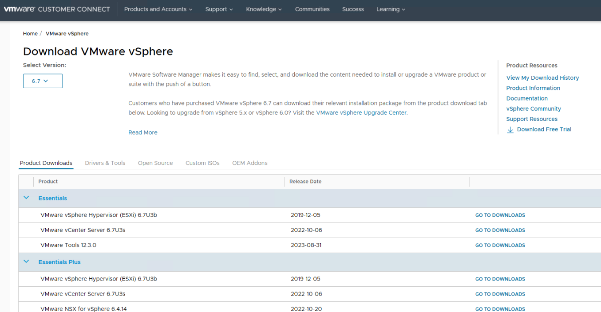The height and width of the screenshot is (312, 601).
Task: Click the VMware vSphere breadcrumb
Action: pos(67,34)
